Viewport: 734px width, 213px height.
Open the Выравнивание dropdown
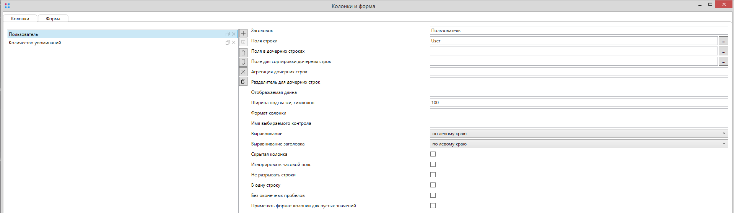579,134
